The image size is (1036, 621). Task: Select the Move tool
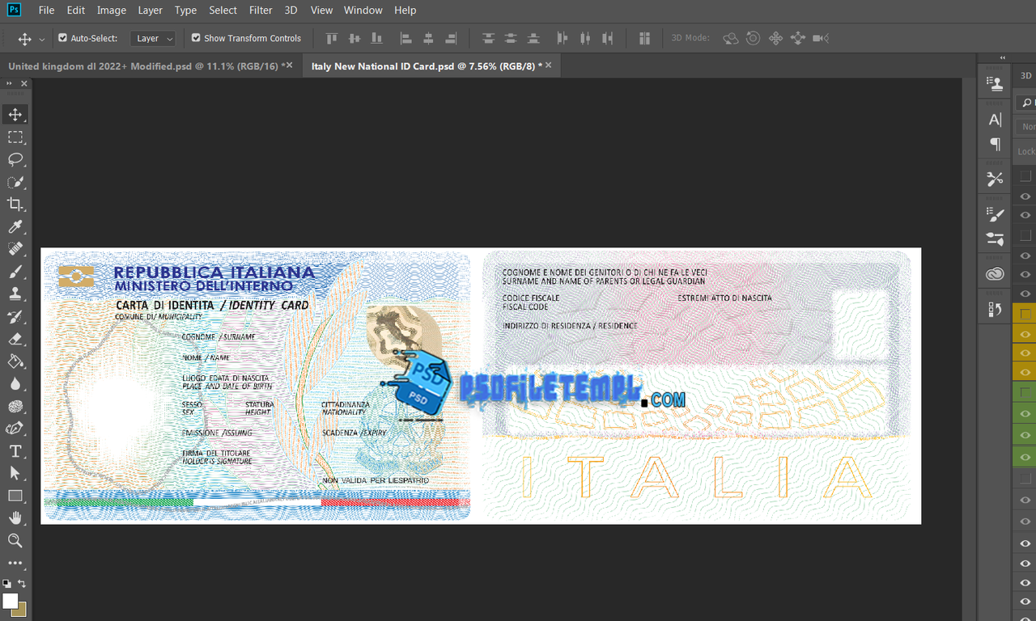(15, 114)
